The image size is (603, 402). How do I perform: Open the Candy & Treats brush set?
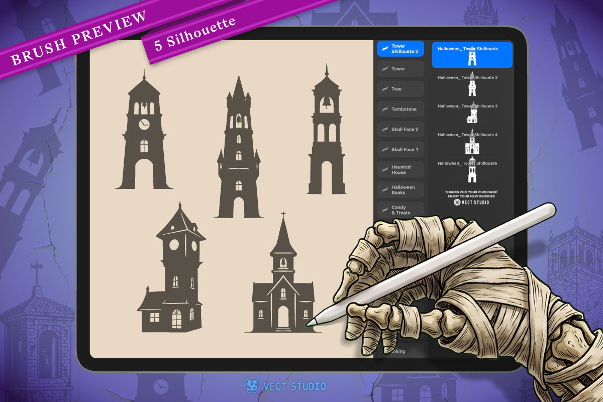(400, 210)
